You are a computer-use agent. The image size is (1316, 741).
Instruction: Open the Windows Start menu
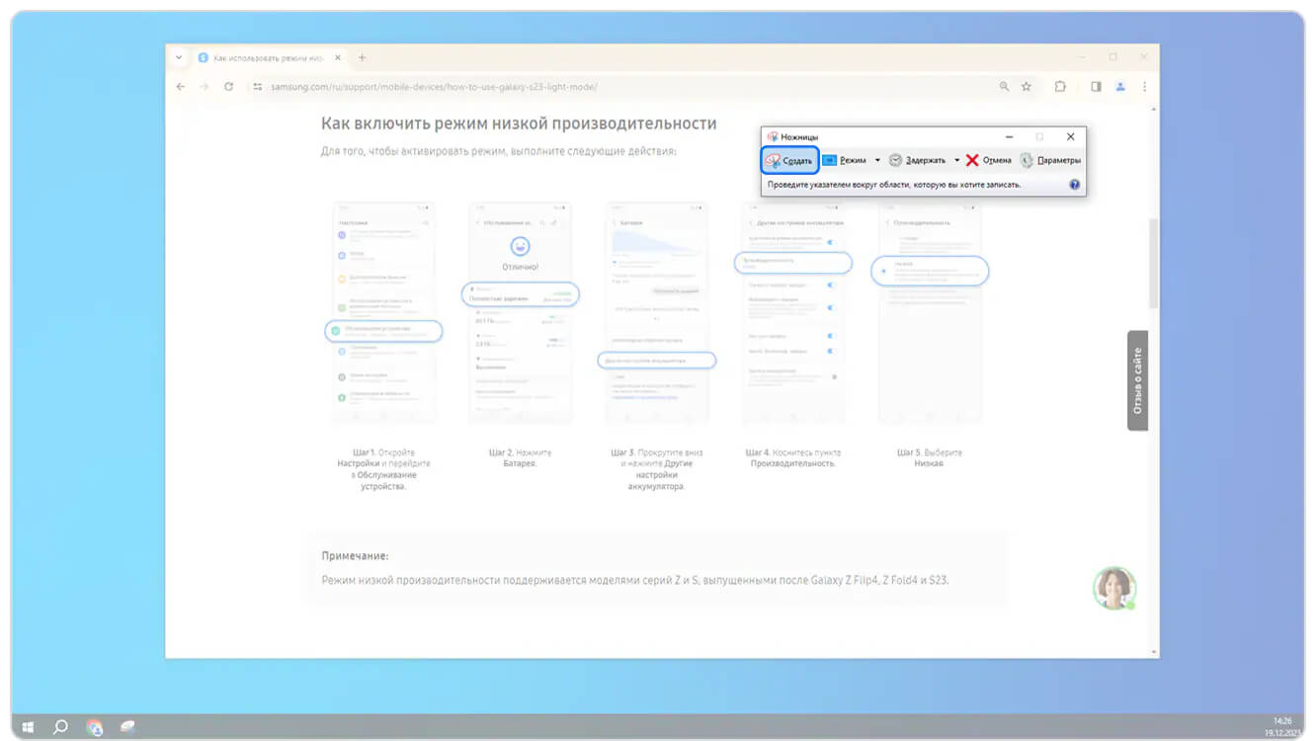coord(28,727)
